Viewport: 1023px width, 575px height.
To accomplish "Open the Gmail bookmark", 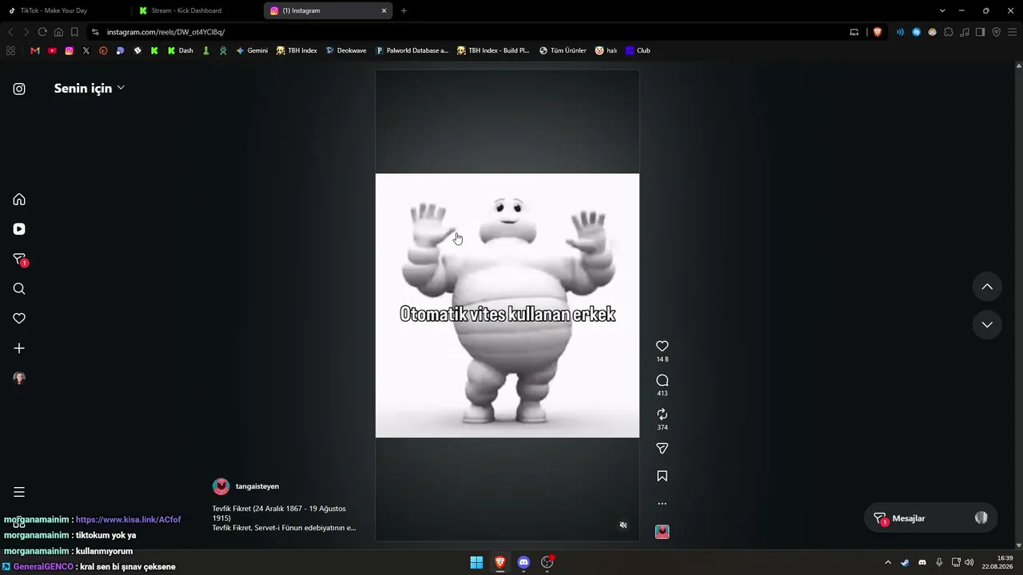I will point(35,50).
